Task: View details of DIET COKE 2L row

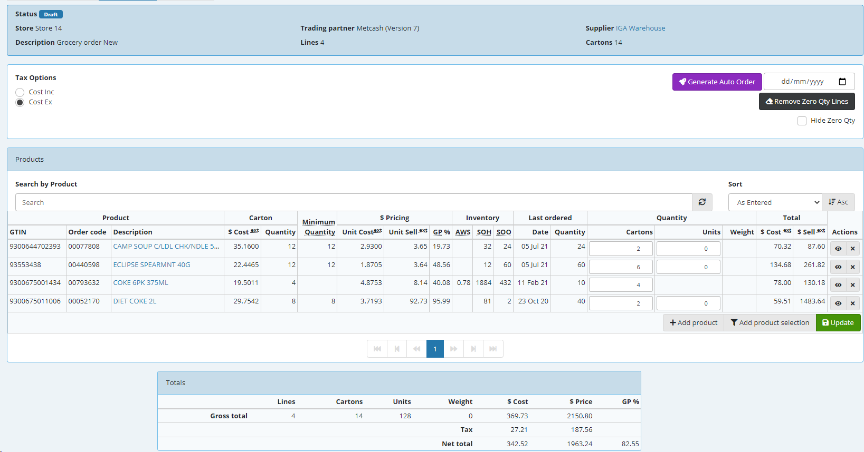Action: pos(838,303)
